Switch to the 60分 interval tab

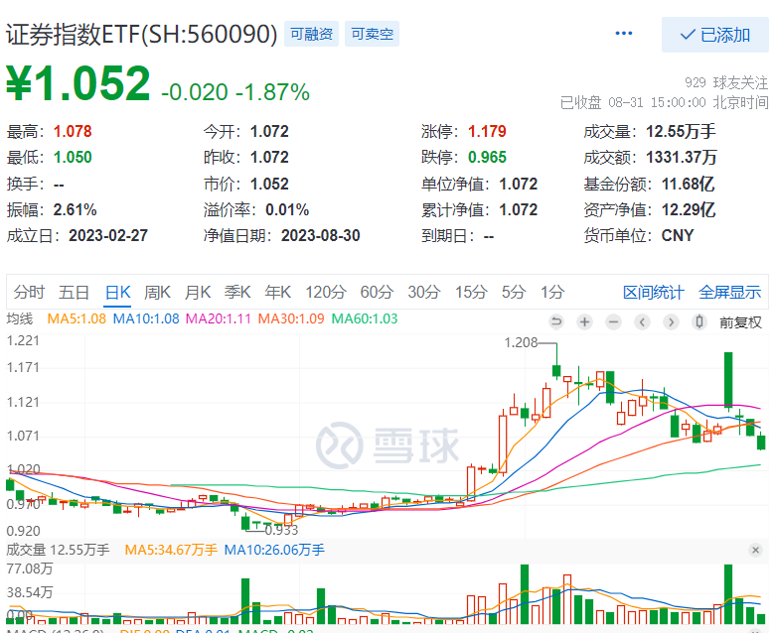point(377,292)
